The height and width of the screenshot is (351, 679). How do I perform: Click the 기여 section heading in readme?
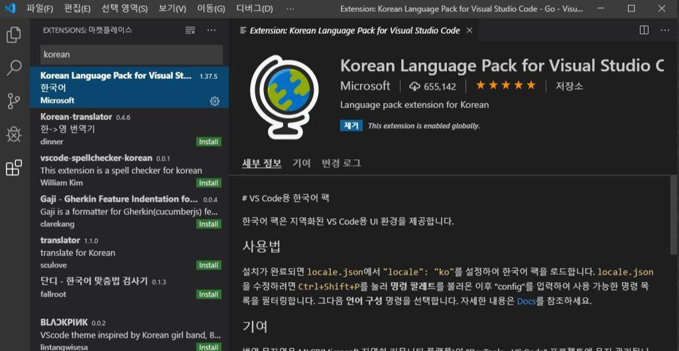(255, 326)
